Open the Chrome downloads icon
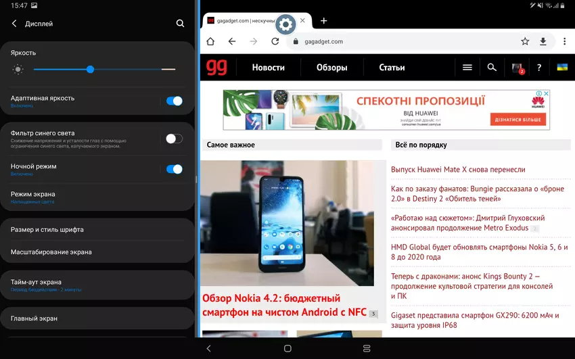The height and width of the screenshot is (359, 575). pos(543,41)
